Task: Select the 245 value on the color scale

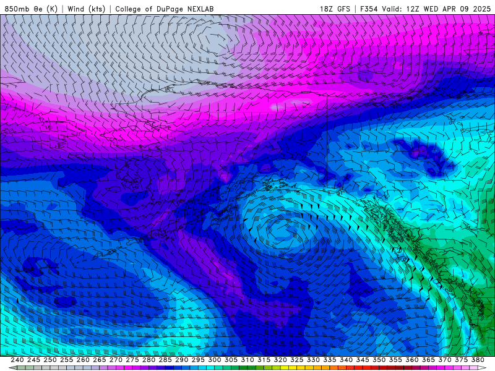Action: 33,360
